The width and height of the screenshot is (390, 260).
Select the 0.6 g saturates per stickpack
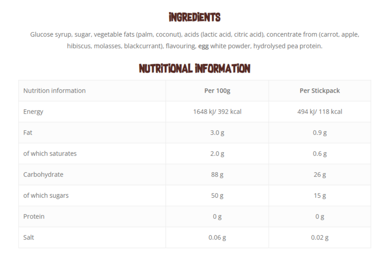coord(320,154)
